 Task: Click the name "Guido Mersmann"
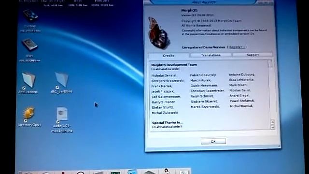pos(204,86)
